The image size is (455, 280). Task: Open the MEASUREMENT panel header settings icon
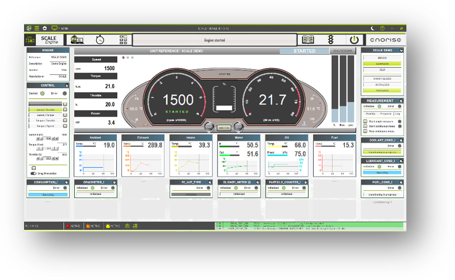(401, 101)
